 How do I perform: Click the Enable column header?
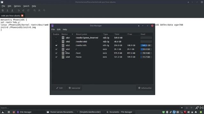pos(56,34)
